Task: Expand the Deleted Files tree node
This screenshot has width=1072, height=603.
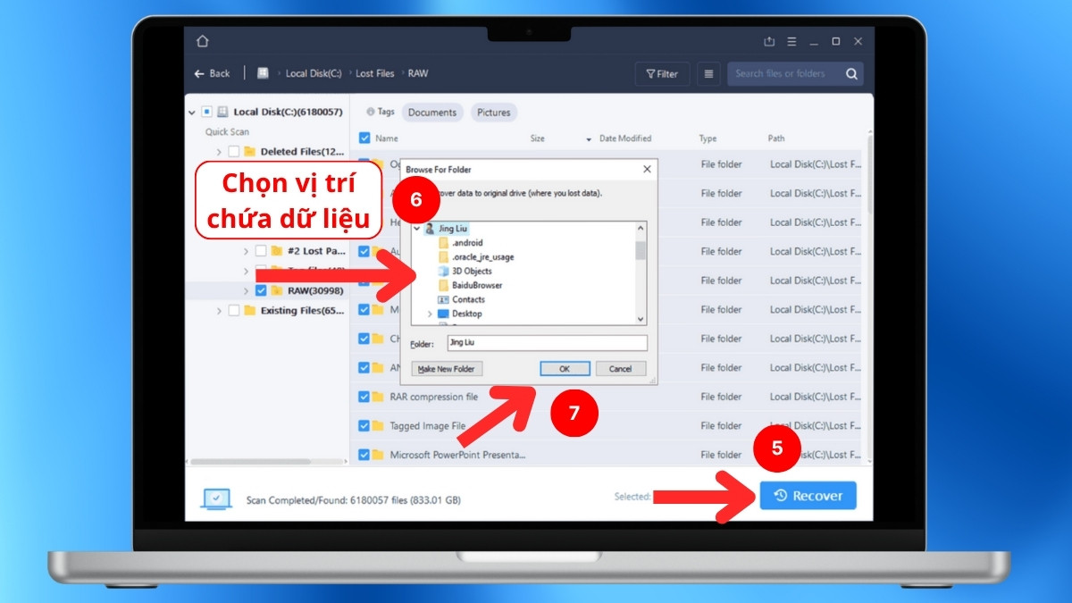Action: (219, 152)
